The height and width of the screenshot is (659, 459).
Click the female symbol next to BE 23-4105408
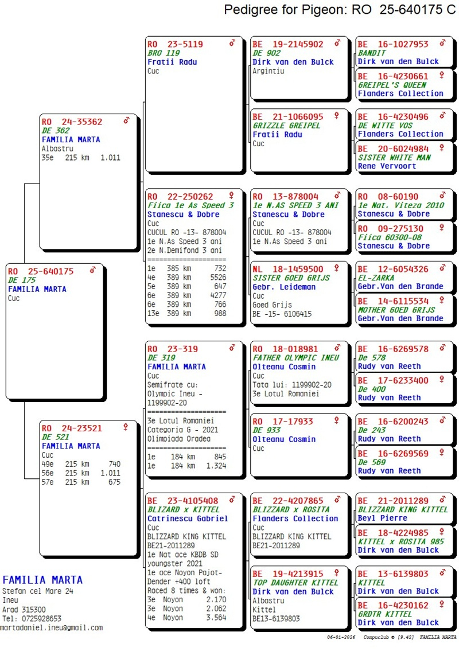232,500
